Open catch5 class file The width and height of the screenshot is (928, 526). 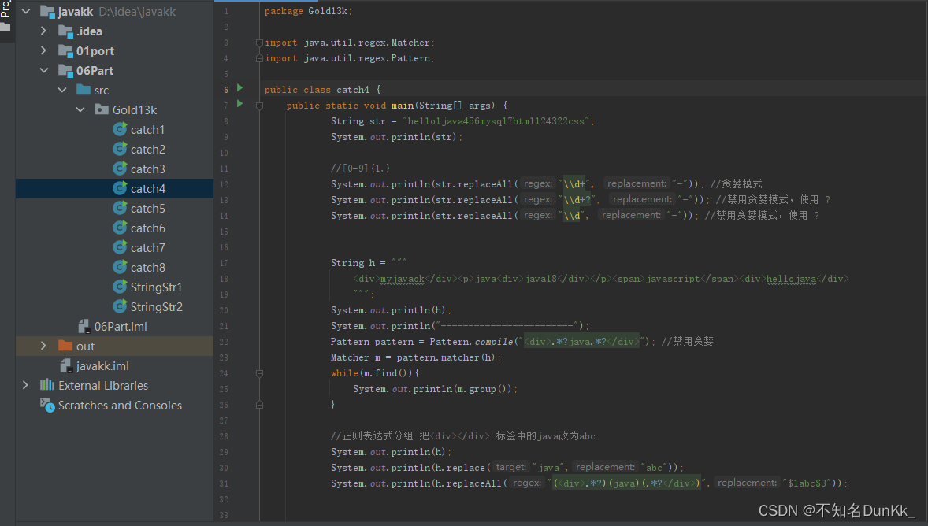click(x=147, y=208)
